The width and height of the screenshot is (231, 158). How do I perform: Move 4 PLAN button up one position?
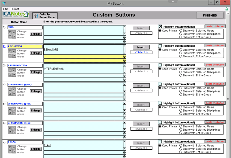[14, 147]
